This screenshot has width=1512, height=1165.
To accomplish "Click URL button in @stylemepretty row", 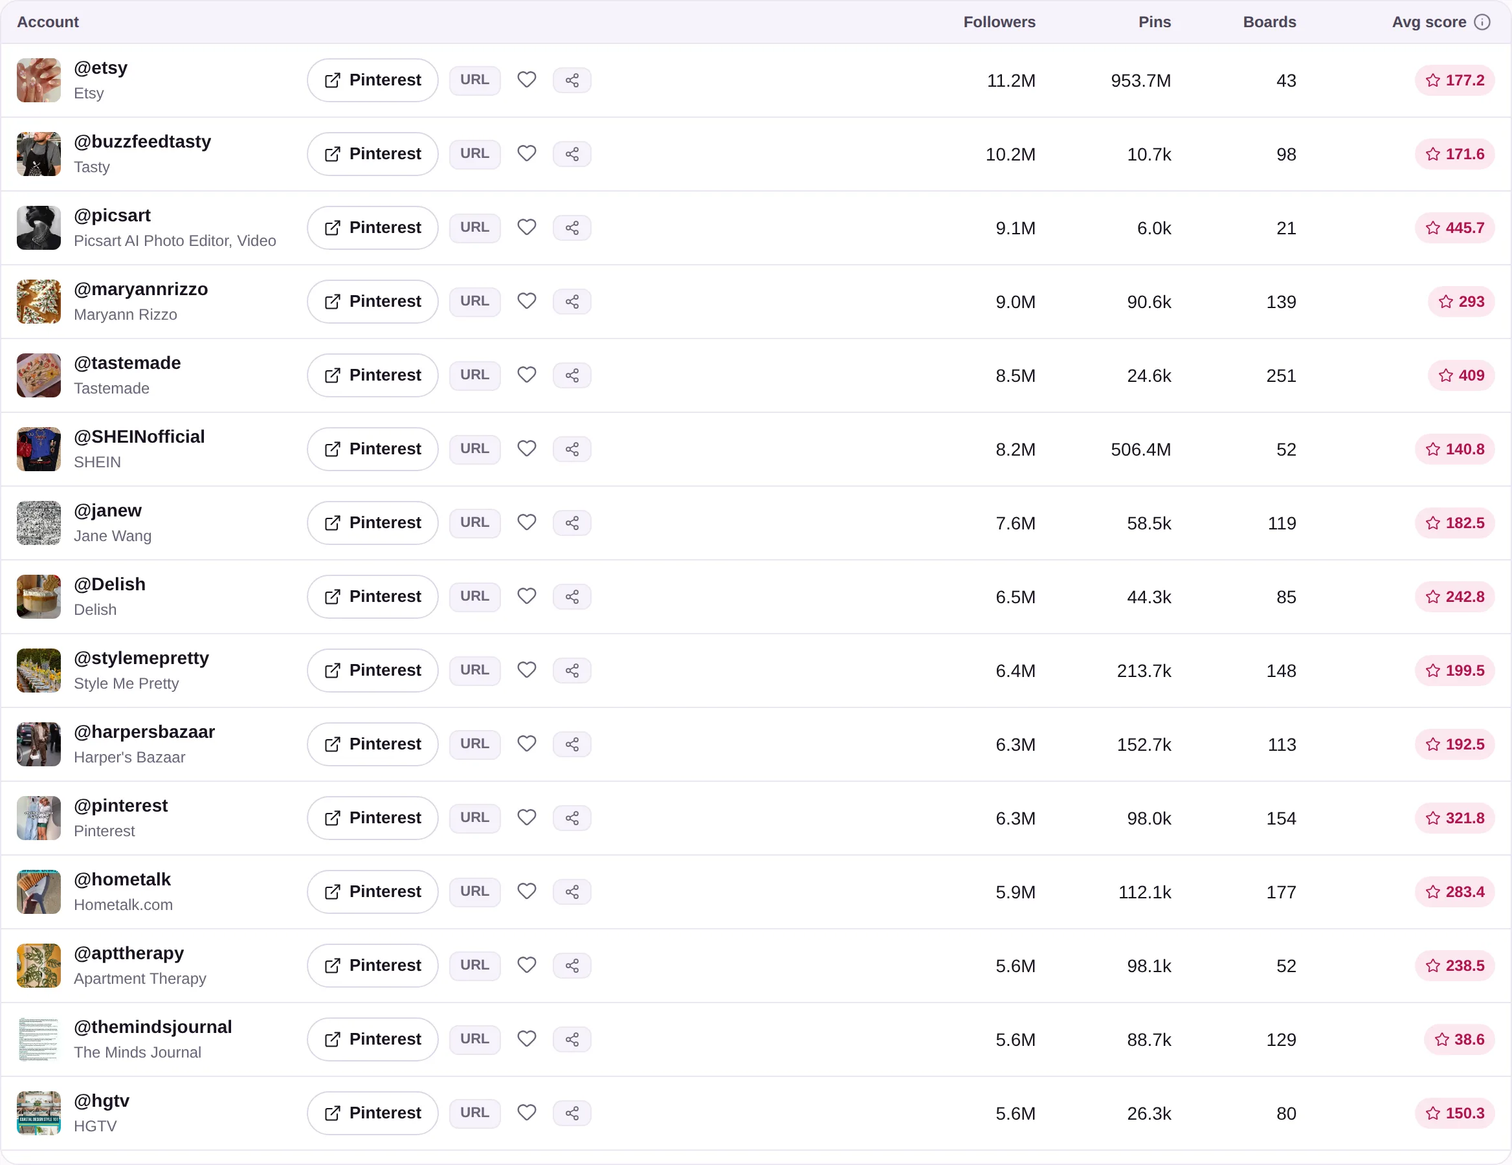I will (x=475, y=670).
